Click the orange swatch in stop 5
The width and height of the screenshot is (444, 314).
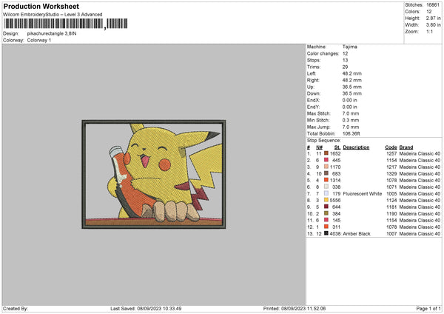click(326, 180)
